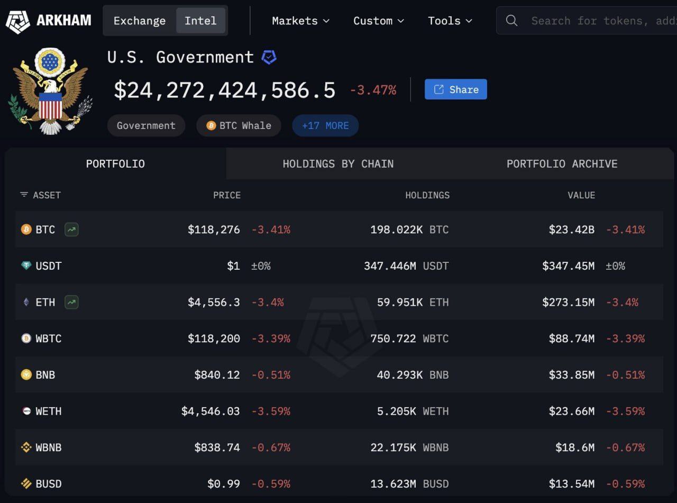Toggle the BTC price sparkline chart
The height and width of the screenshot is (503, 677).
point(71,230)
